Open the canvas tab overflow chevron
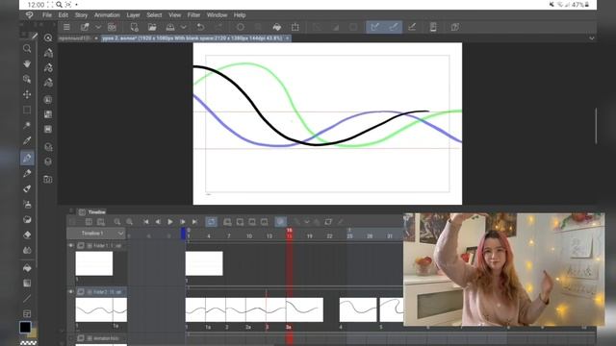Viewport: 616px width, 346px height. (592, 38)
